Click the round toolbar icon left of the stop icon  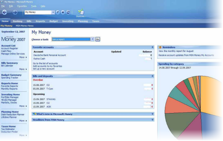tap(58, 12)
